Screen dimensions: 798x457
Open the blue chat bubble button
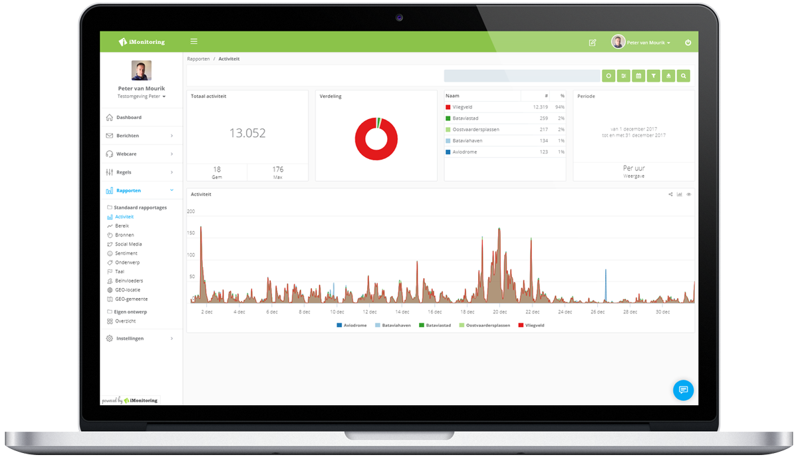tap(683, 390)
